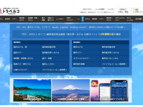The height and width of the screenshot is (107, 143).
Task: Show the previous carousel slide with the left arrow
Action: pos(11,90)
